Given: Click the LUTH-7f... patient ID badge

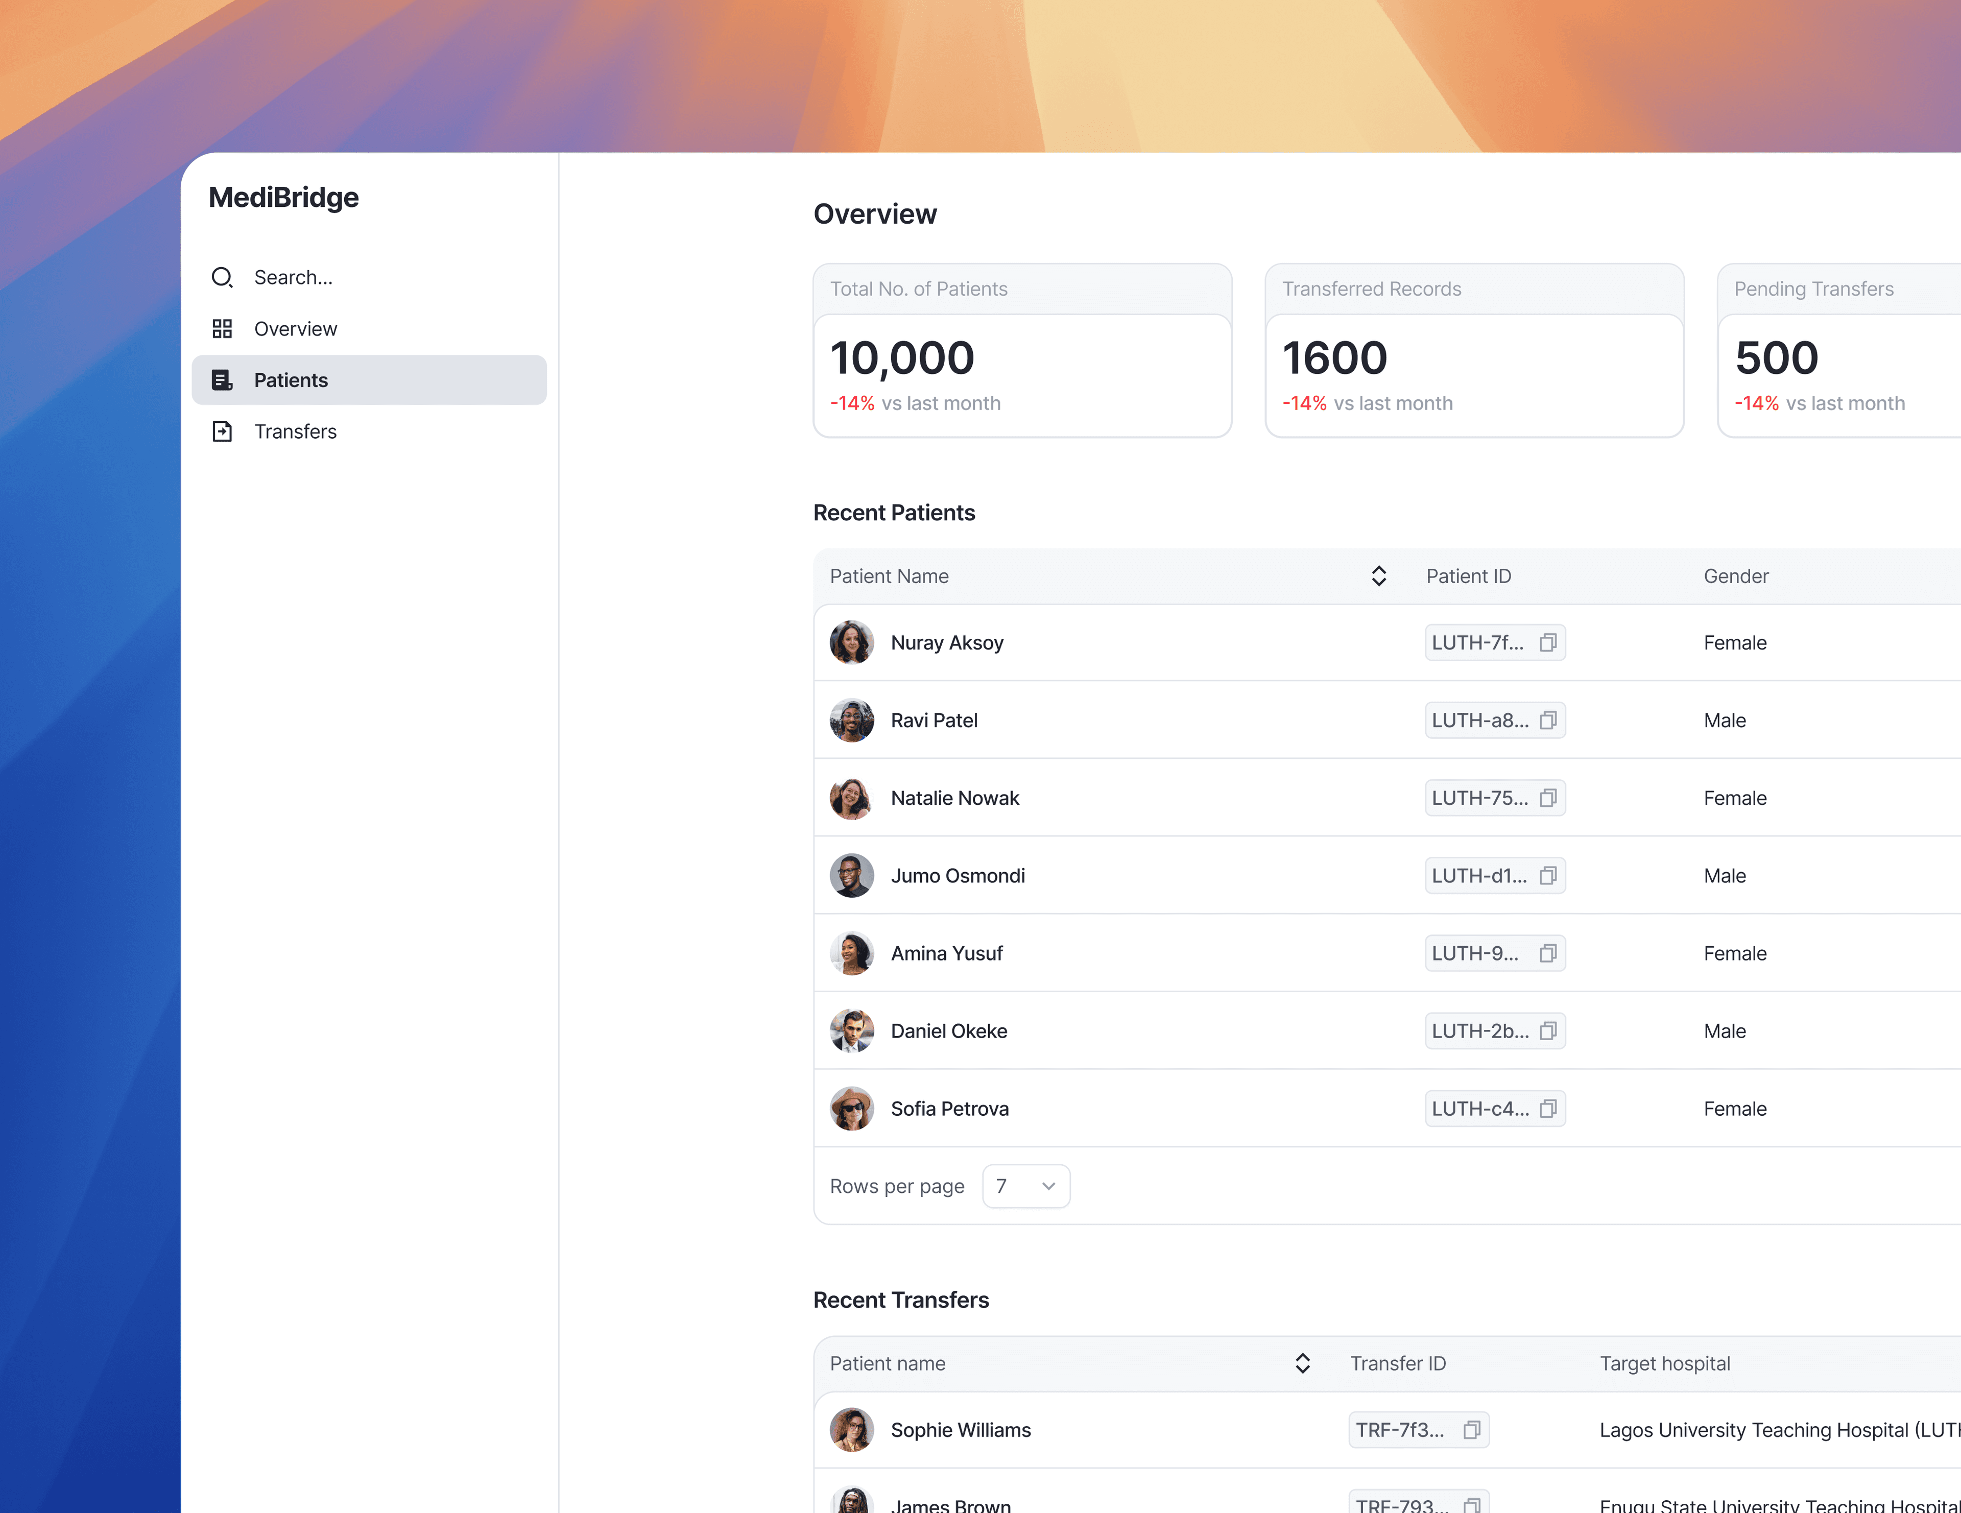Looking at the screenshot, I should tap(1495, 643).
